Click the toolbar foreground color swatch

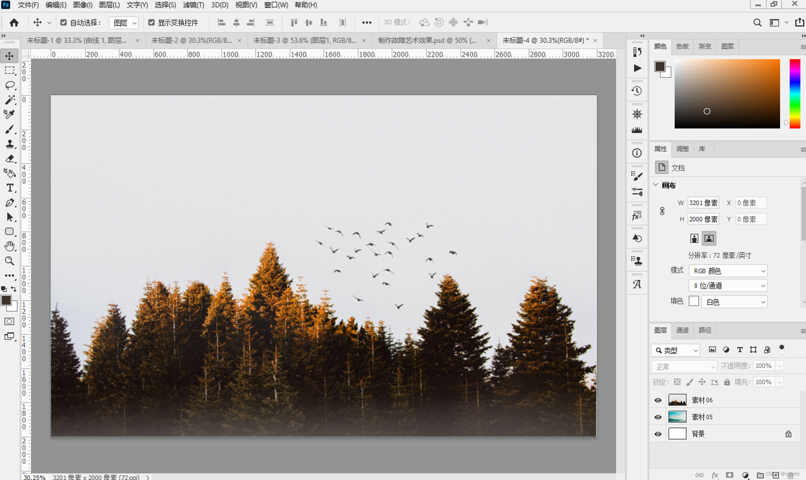6,300
